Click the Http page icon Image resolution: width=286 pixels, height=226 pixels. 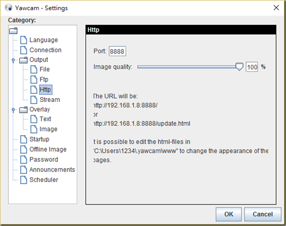point(34,89)
